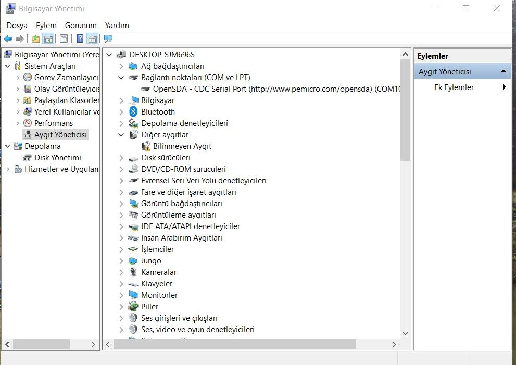Click the DVD/CD-ROM sürücüleri disc icon
The width and height of the screenshot is (516, 365).
(x=133, y=169)
